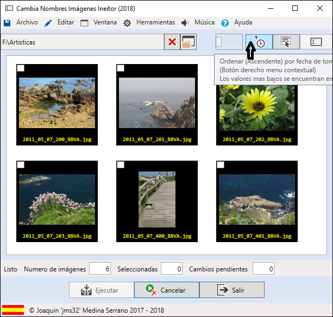The image size is (333, 317).
Task: Click the blue floppy disk icon
Action: pos(7,23)
